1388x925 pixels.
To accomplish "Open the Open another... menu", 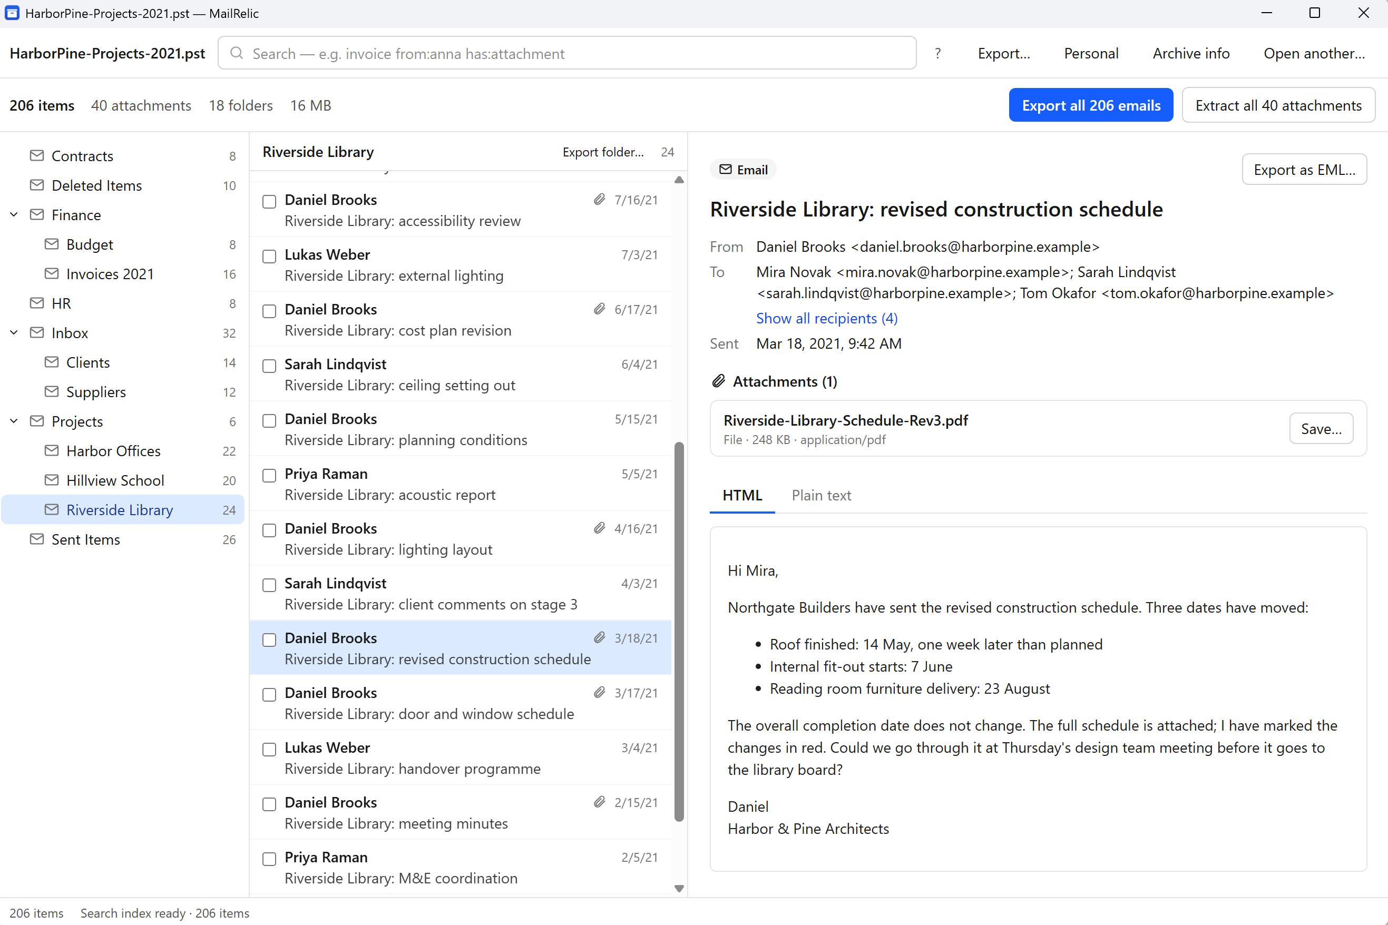I will coord(1314,53).
